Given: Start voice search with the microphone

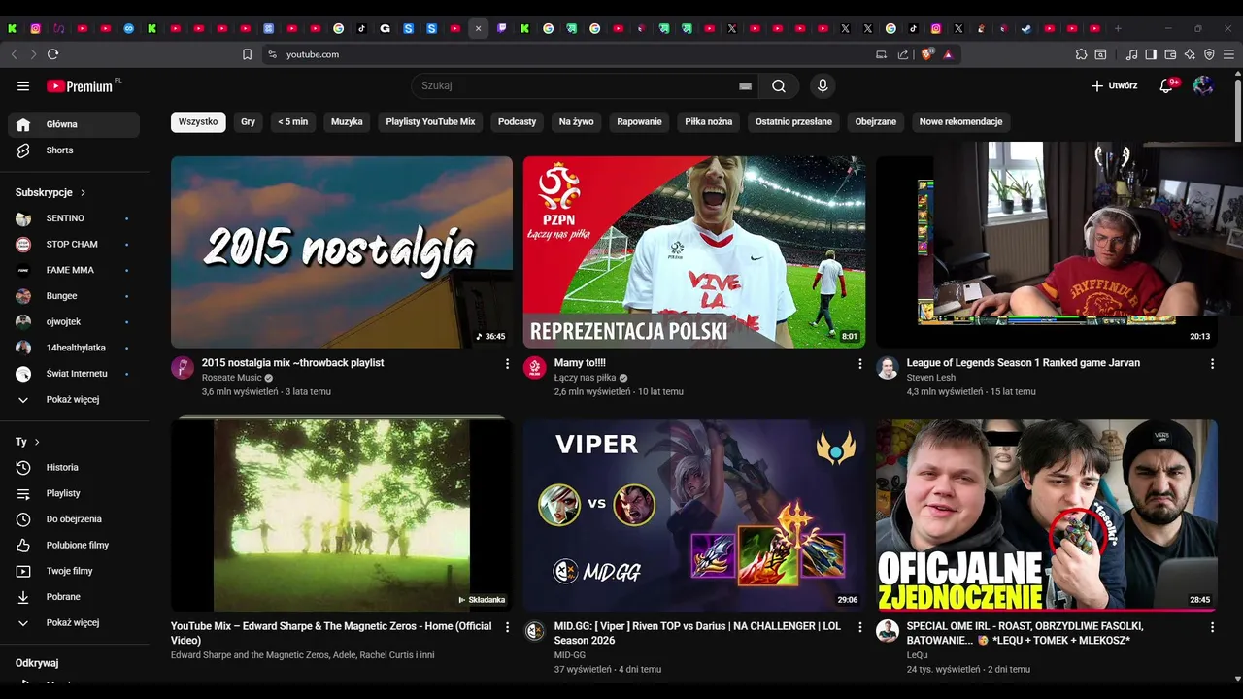Looking at the screenshot, I should (x=823, y=86).
